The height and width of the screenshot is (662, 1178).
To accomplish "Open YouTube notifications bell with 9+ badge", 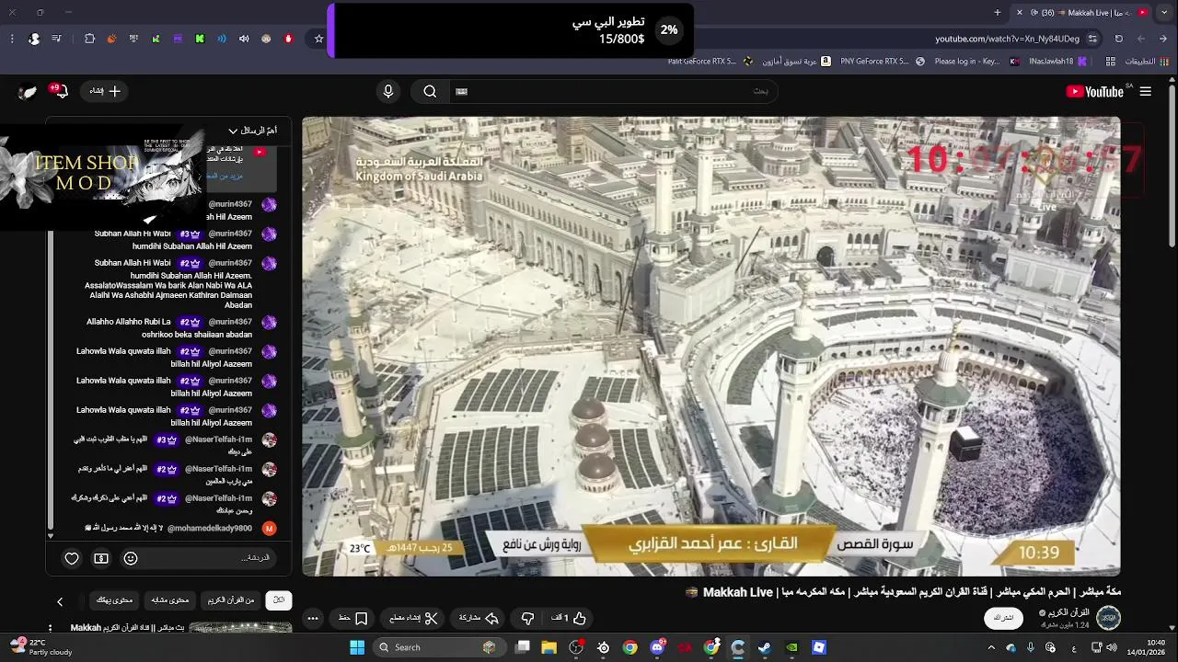I will click(61, 91).
